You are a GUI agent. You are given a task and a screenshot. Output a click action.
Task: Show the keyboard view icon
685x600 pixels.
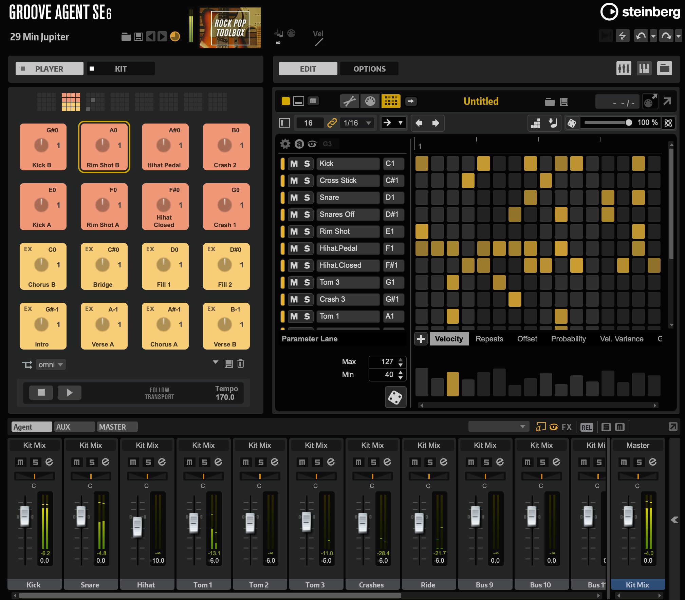[644, 69]
